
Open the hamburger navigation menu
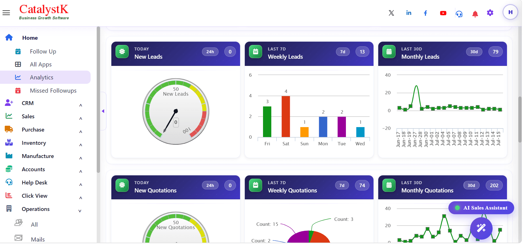6,13
